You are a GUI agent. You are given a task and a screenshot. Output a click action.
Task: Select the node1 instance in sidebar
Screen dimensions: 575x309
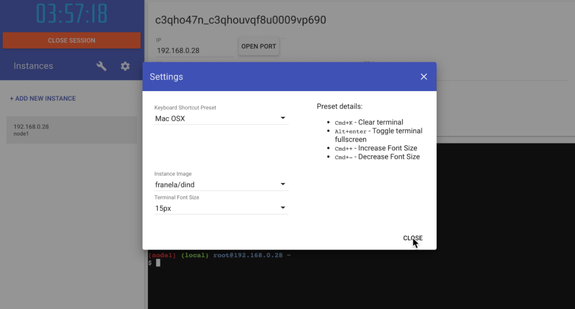tap(72, 130)
